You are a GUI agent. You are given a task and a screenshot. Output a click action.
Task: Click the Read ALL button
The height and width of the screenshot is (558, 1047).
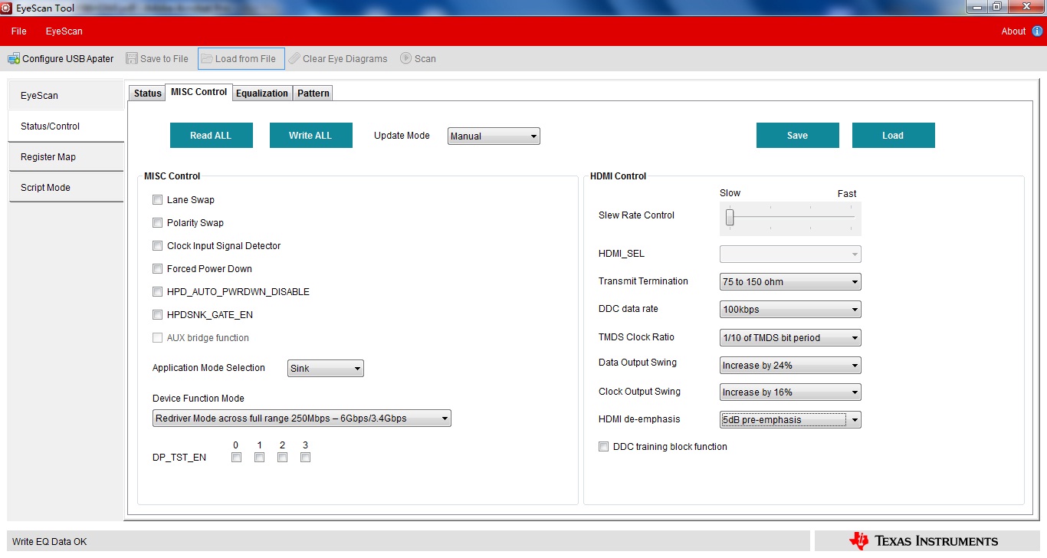click(x=211, y=136)
